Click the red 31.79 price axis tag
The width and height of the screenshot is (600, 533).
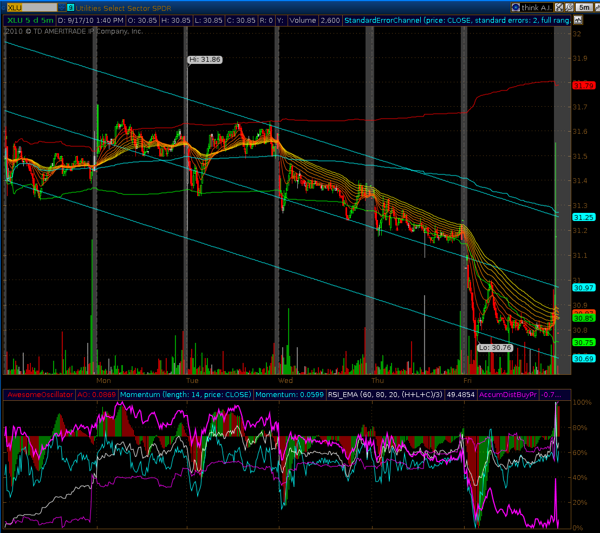click(x=584, y=86)
